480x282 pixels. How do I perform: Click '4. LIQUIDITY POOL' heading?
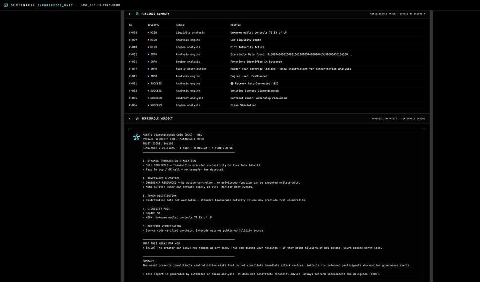point(157,209)
